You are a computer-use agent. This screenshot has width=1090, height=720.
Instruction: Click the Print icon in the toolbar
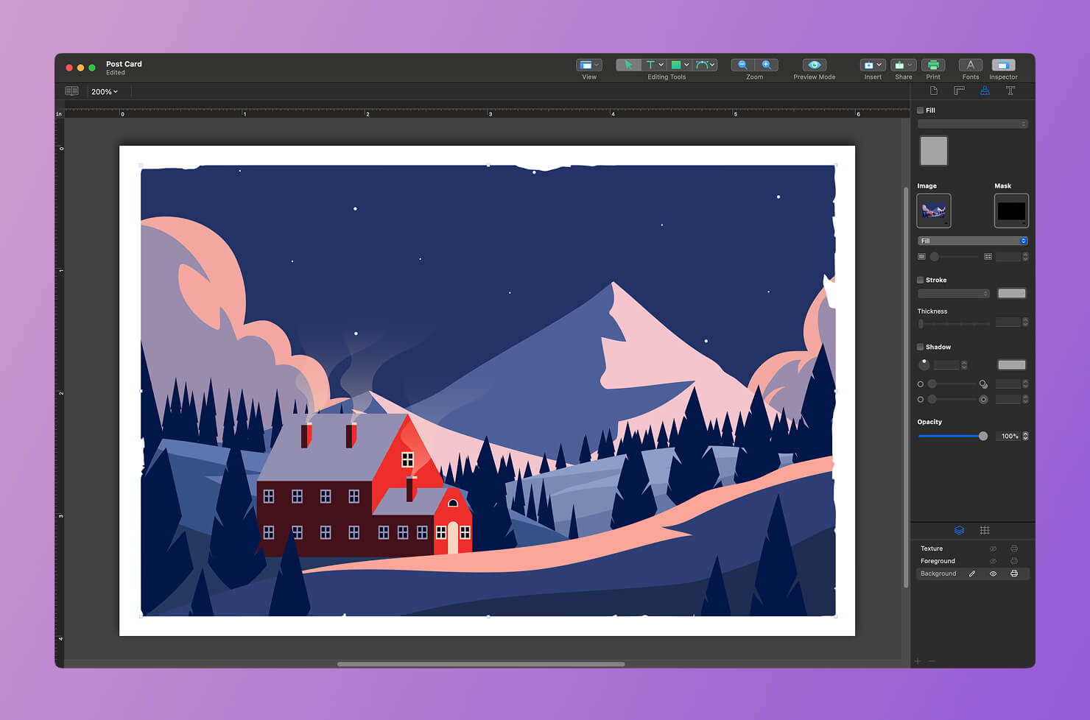click(x=933, y=65)
